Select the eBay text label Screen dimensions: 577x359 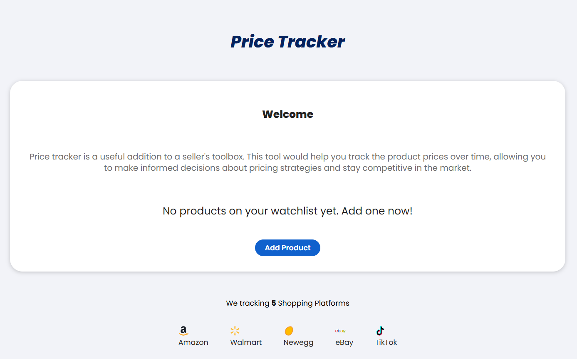tap(344, 343)
